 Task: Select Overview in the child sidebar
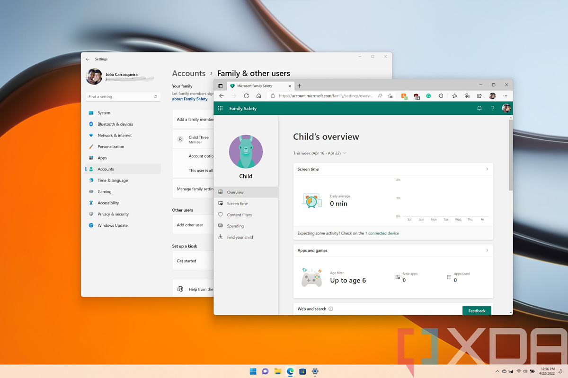click(x=246, y=192)
